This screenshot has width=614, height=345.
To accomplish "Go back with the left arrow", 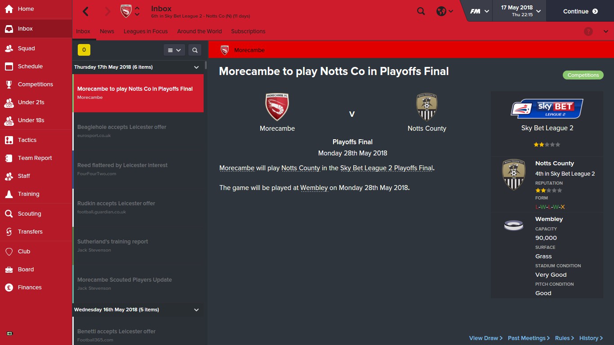I will (x=86, y=11).
